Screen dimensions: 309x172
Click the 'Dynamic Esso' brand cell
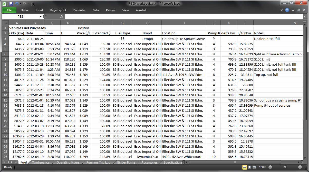147,157
